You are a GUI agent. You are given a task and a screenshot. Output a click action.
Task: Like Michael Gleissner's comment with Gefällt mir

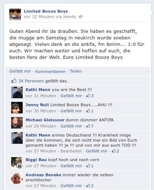pyautogui.click(x=71, y=126)
